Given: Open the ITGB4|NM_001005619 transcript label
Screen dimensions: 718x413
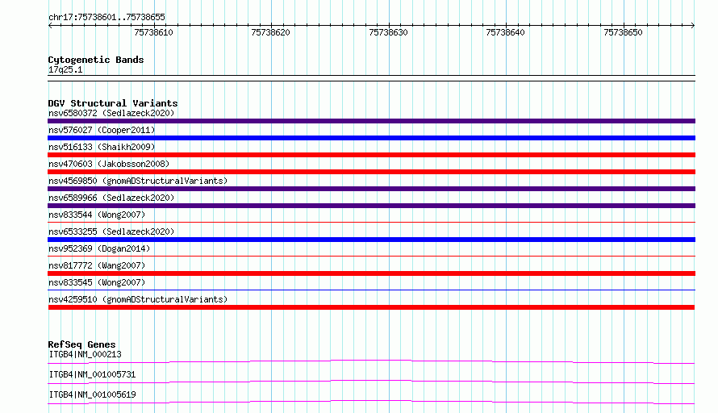Looking at the screenshot, I should (93, 394).
